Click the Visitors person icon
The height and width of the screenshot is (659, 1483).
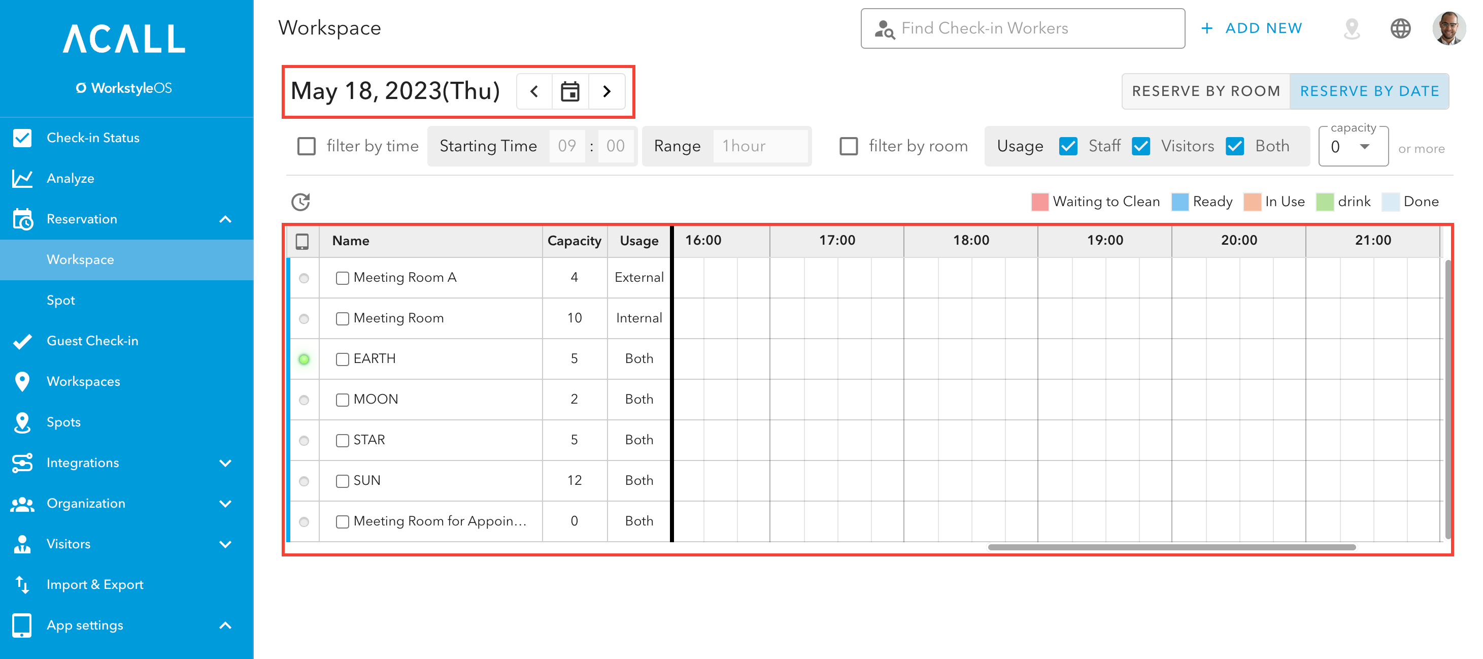[22, 544]
